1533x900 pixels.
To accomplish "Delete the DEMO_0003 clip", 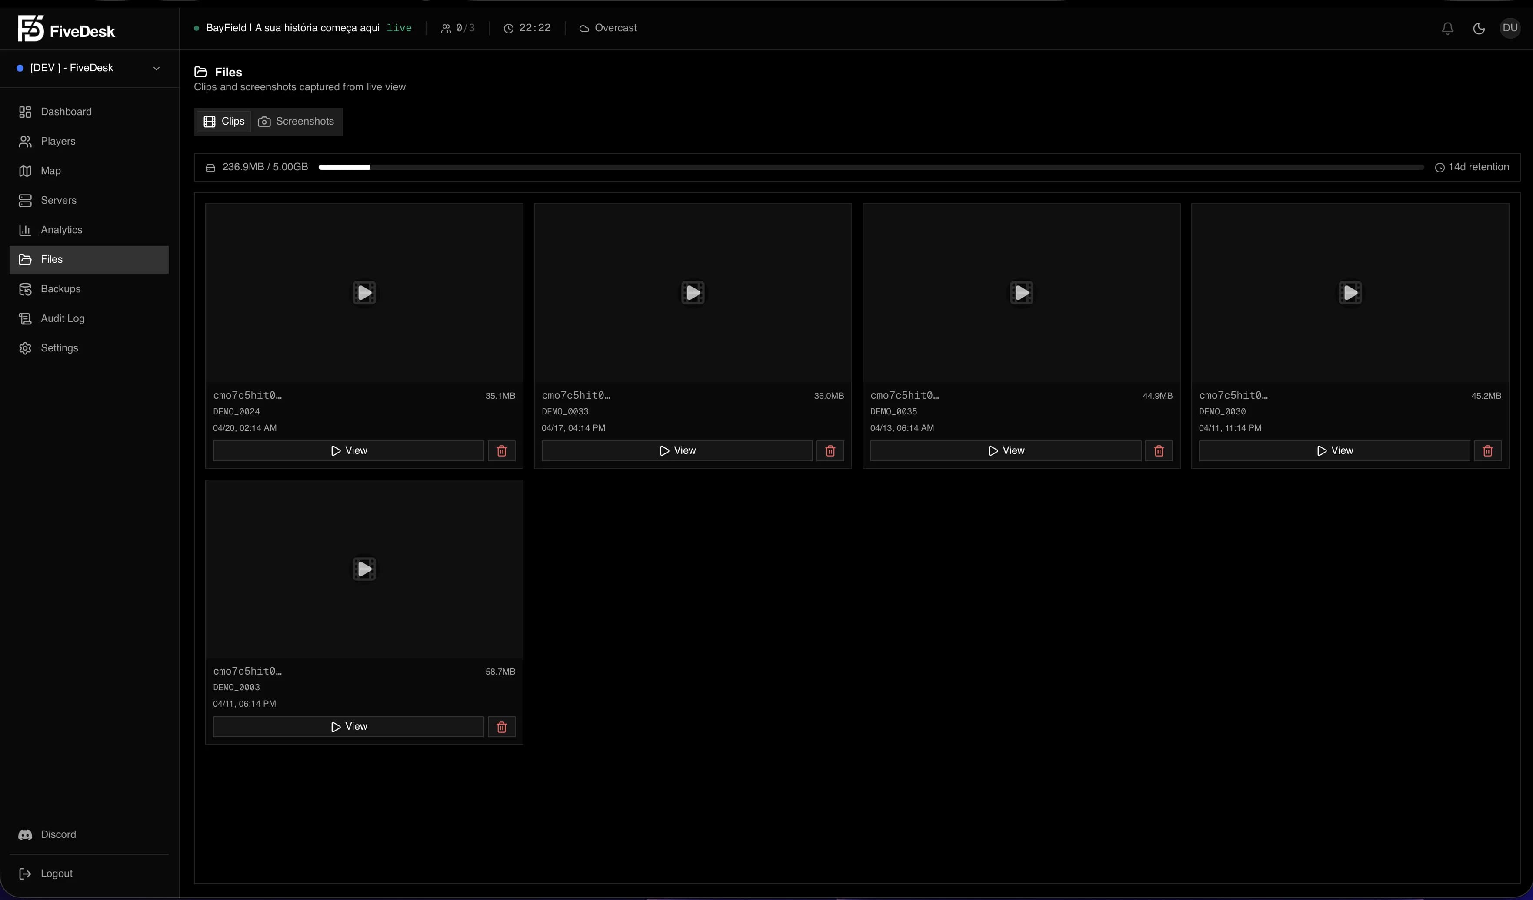I will tap(501, 727).
